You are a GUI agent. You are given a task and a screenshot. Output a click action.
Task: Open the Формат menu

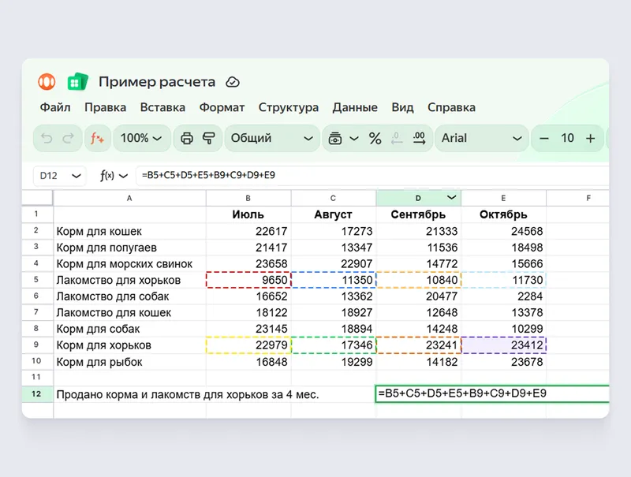pyautogui.click(x=222, y=107)
